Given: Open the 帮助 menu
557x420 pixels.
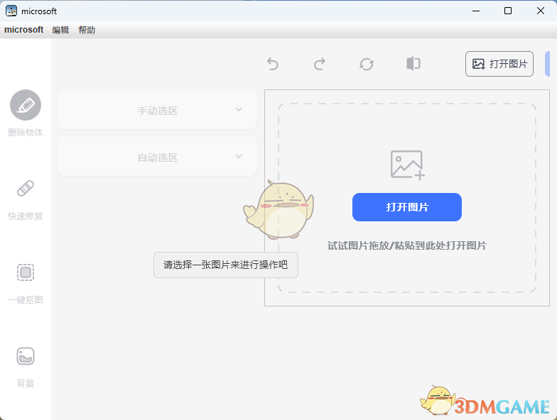Looking at the screenshot, I should (87, 30).
